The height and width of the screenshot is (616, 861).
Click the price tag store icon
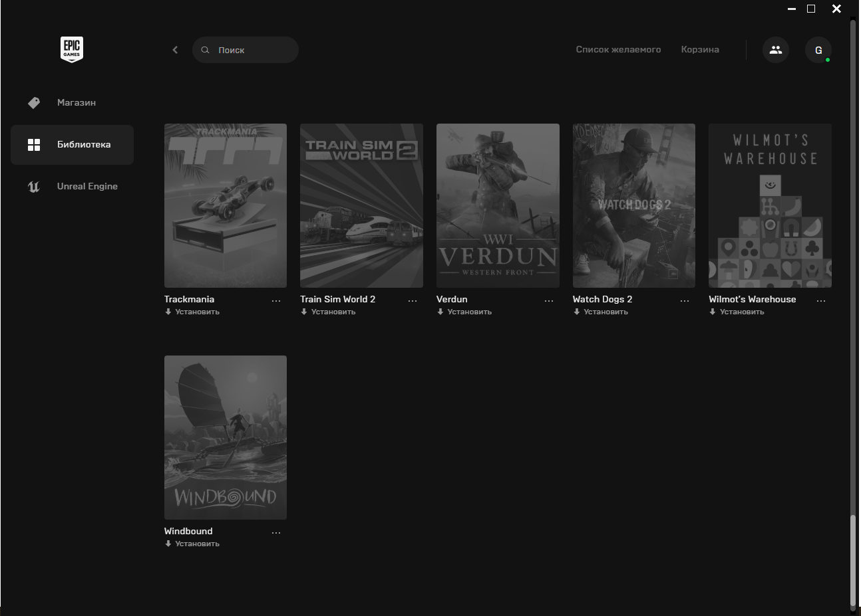click(x=34, y=103)
